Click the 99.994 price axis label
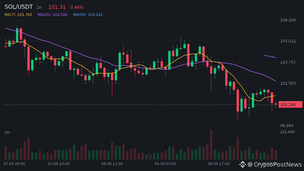Viewport: 304px width, 171px height. point(287,126)
